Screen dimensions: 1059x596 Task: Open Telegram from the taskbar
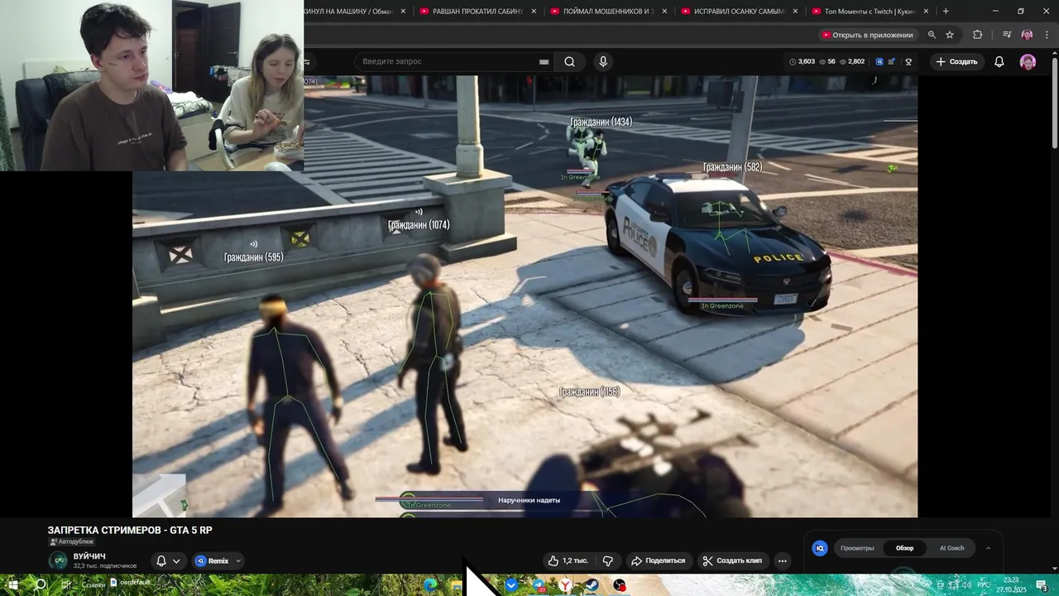539,585
